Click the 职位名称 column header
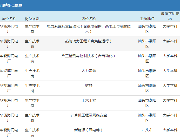Image resolution: width=180 pixels, height=138 pixels. [x=89, y=19]
